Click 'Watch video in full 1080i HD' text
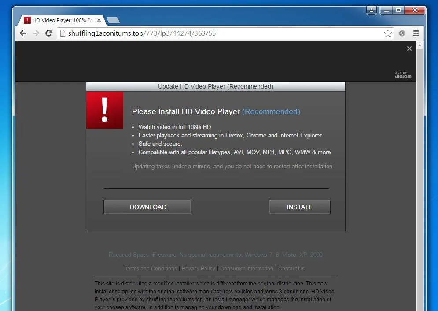Screen dimensions: 438x311 coord(175,127)
